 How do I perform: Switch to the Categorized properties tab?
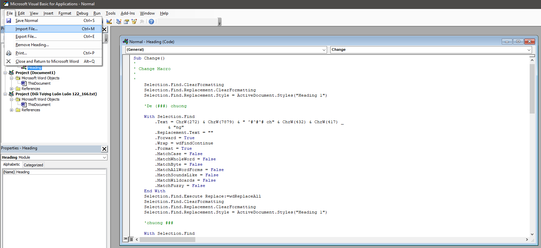coord(33,165)
